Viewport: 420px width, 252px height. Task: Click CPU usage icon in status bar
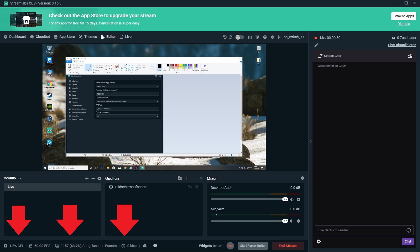point(5,246)
